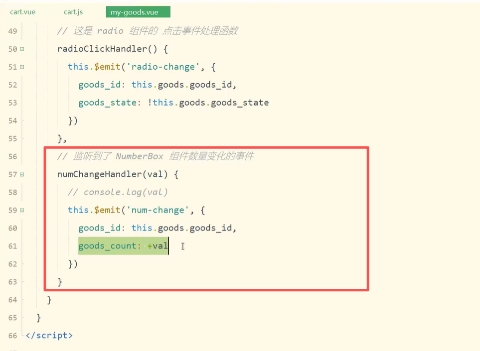Click line number 64 in gutter
This screenshot has height=351, width=480.
(x=13, y=300)
